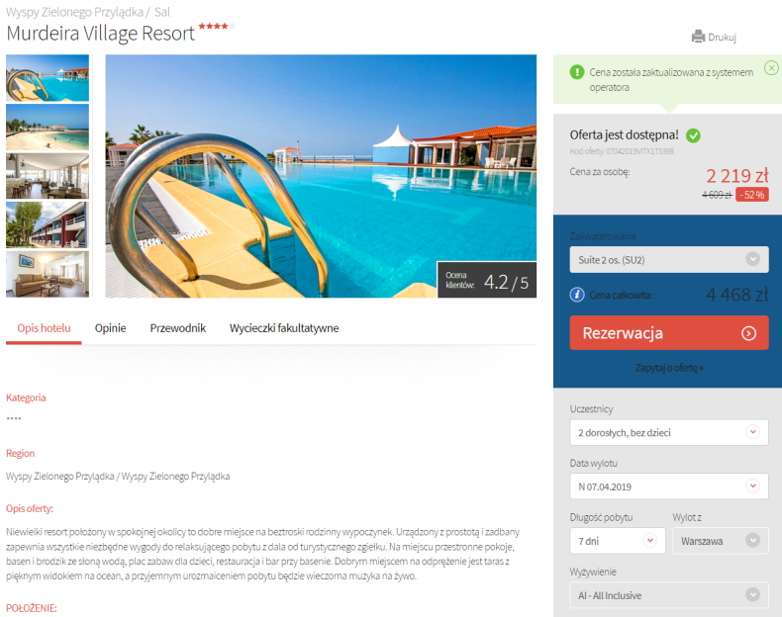782x617 pixels.
Task: Select the beach photo thumbnail
Action: (x=48, y=127)
